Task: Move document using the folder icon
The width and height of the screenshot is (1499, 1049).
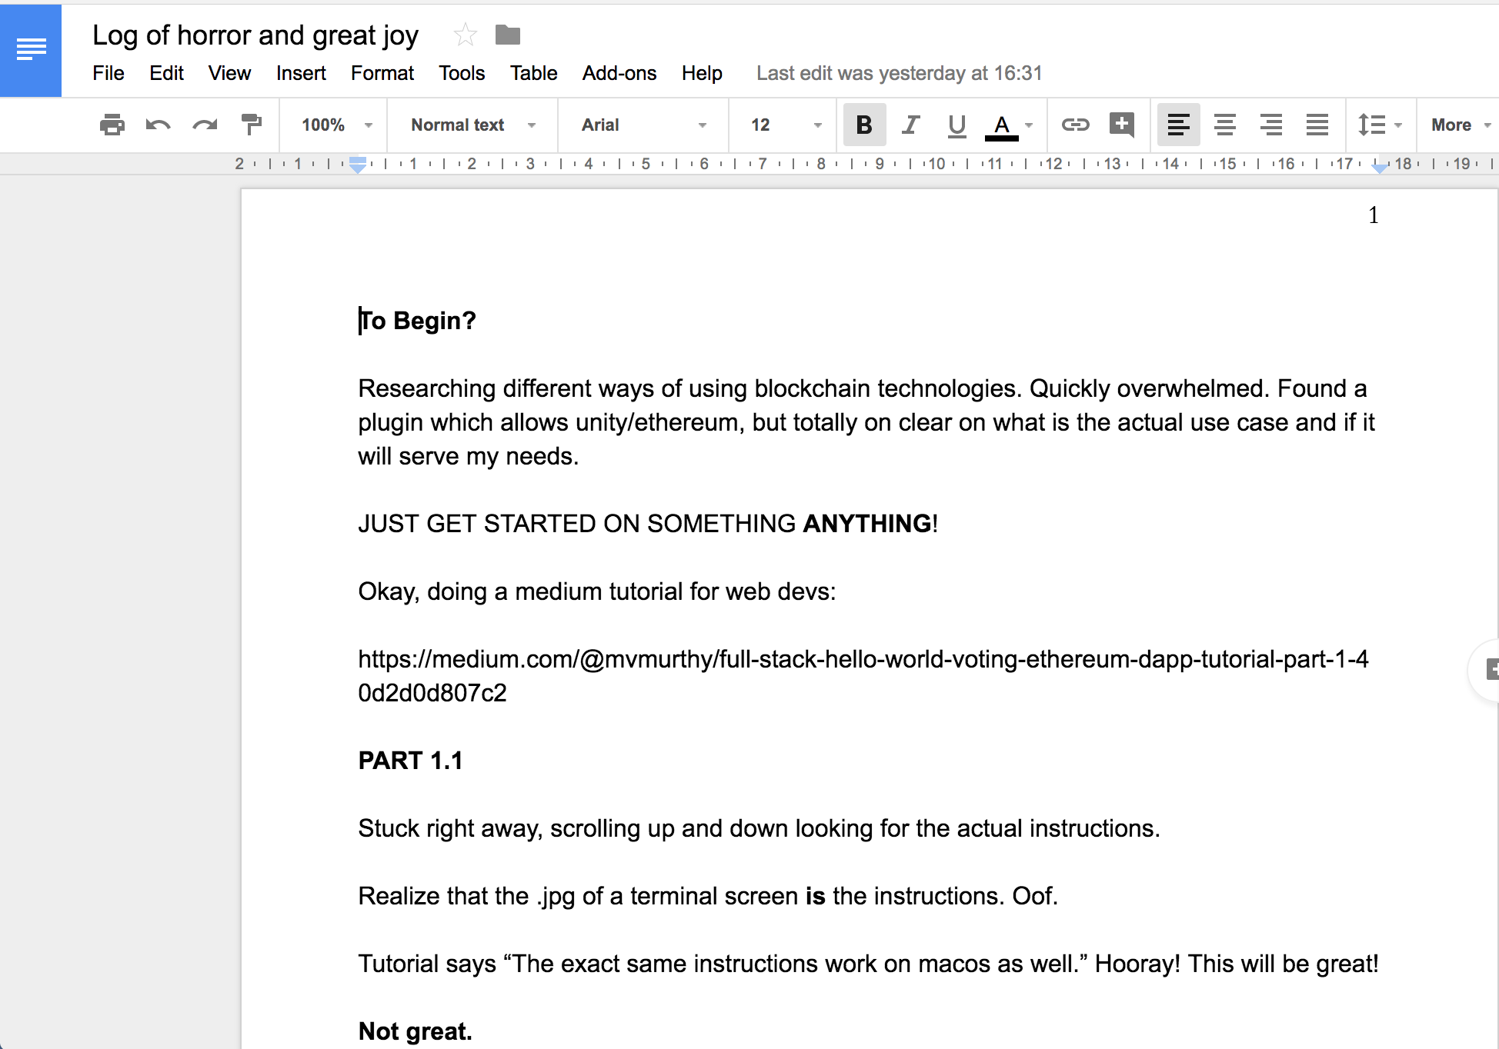Action: pyautogui.click(x=507, y=35)
